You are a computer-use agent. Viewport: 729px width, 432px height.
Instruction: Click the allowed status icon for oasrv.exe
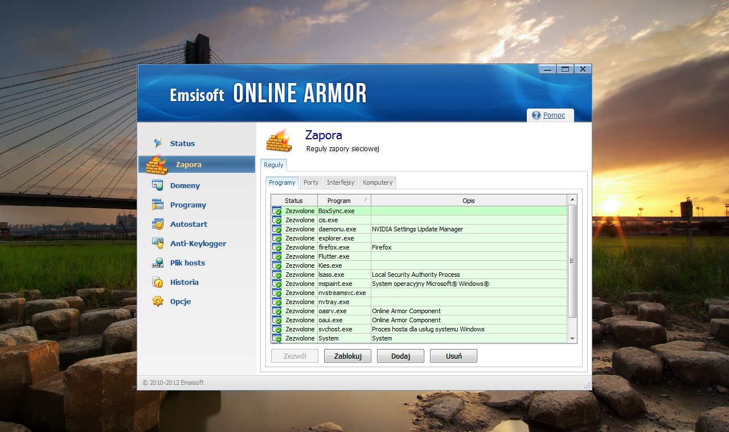pyautogui.click(x=277, y=311)
